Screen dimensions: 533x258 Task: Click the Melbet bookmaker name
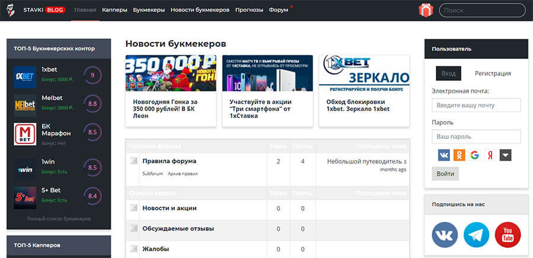coord(52,97)
